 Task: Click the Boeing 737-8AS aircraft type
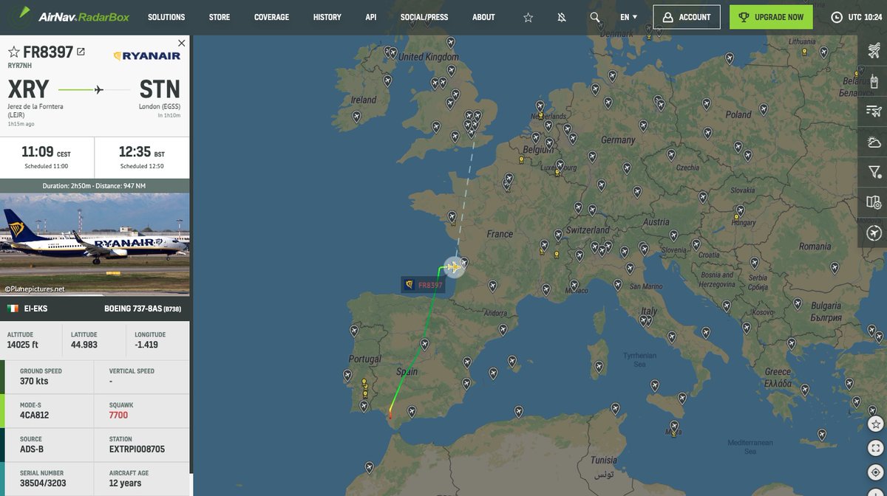[143, 309]
